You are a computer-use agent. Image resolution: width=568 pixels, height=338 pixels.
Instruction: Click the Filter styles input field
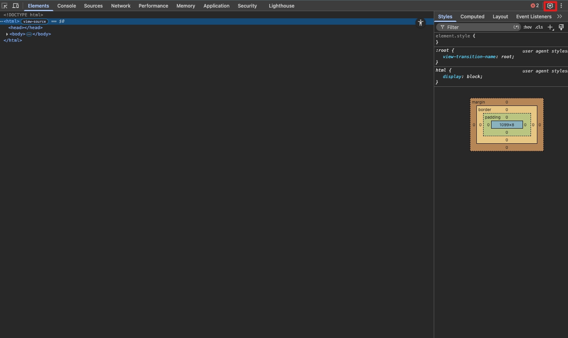point(478,27)
